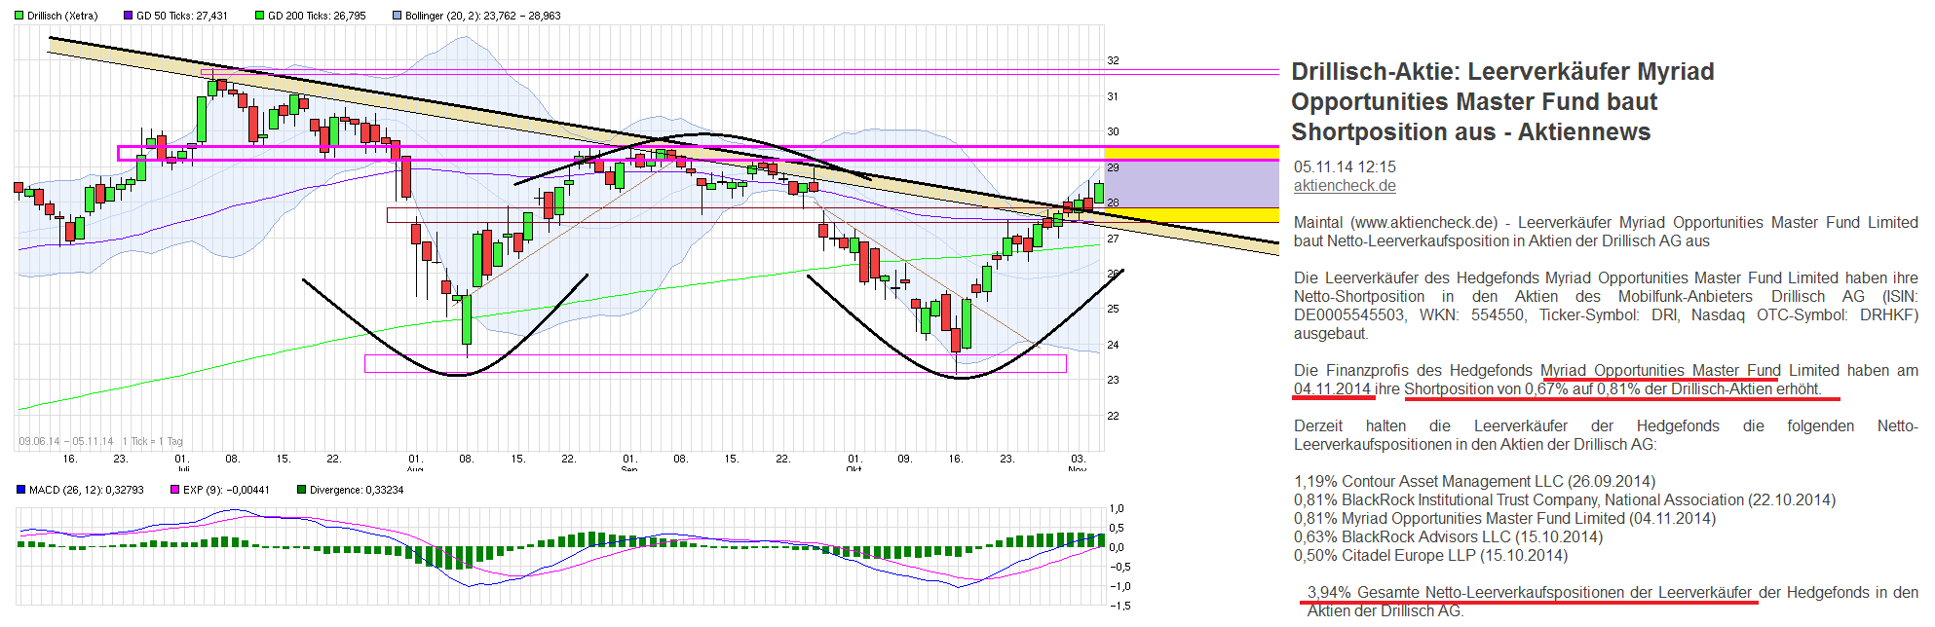This screenshot has width=1935, height=627.
Task: Click '0,81% Myriad Opportunities Master Fund Limited (04.11.2014)' entry
Action: pyautogui.click(x=1504, y=519)
